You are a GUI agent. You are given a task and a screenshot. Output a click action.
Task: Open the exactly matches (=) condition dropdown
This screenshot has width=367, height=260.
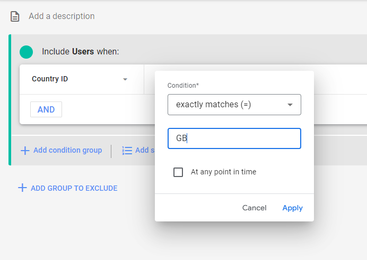pyautogui.click(x=234, y=105)
